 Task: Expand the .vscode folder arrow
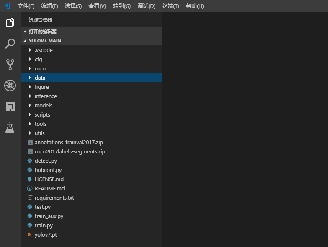(30, 50)
